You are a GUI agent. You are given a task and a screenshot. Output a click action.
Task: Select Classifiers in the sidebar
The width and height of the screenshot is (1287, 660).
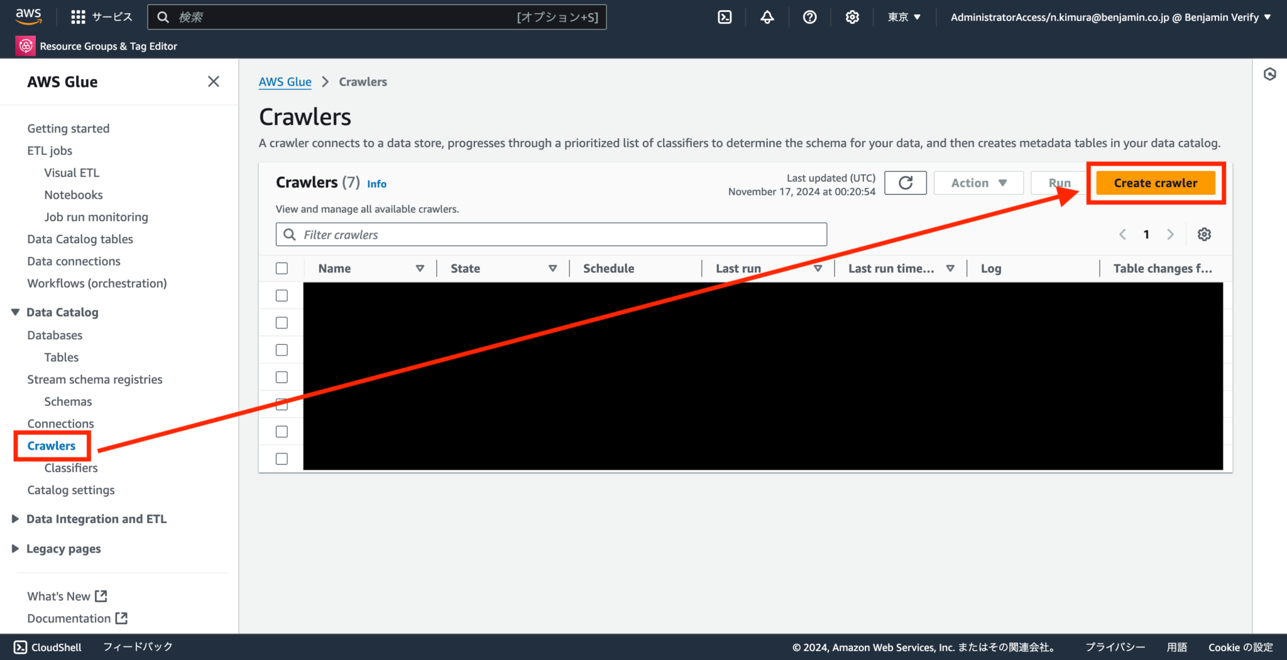[70, 467]
